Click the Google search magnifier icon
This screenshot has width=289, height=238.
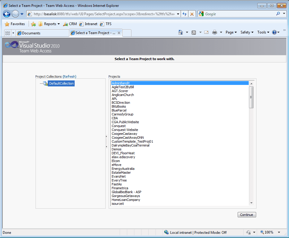coord(278,14)
